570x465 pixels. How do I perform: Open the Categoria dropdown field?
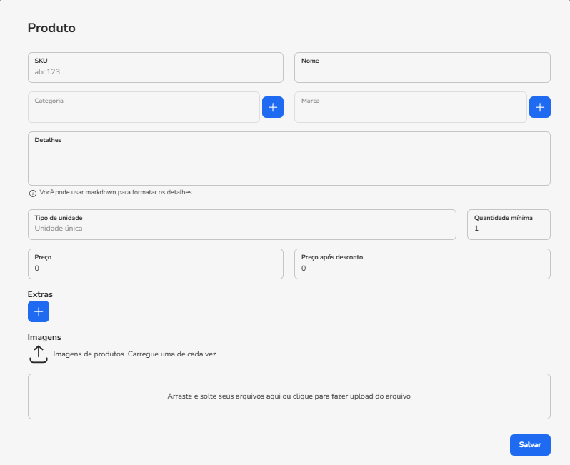[x=144, y=107]
